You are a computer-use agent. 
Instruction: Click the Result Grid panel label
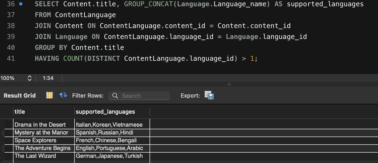pos(19,95)
